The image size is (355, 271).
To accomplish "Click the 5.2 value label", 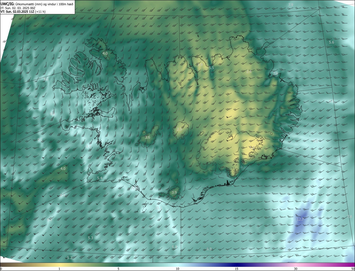I will point(70,258).
